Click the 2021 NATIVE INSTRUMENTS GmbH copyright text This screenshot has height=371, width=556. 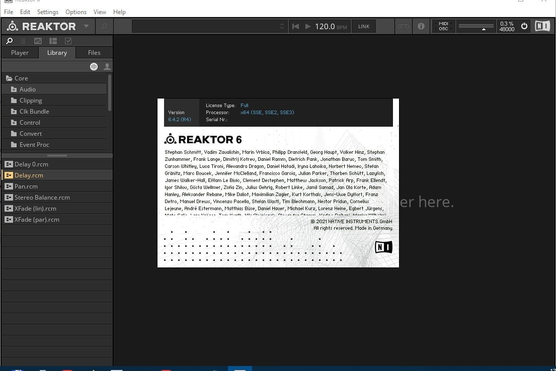coord(351,222)
